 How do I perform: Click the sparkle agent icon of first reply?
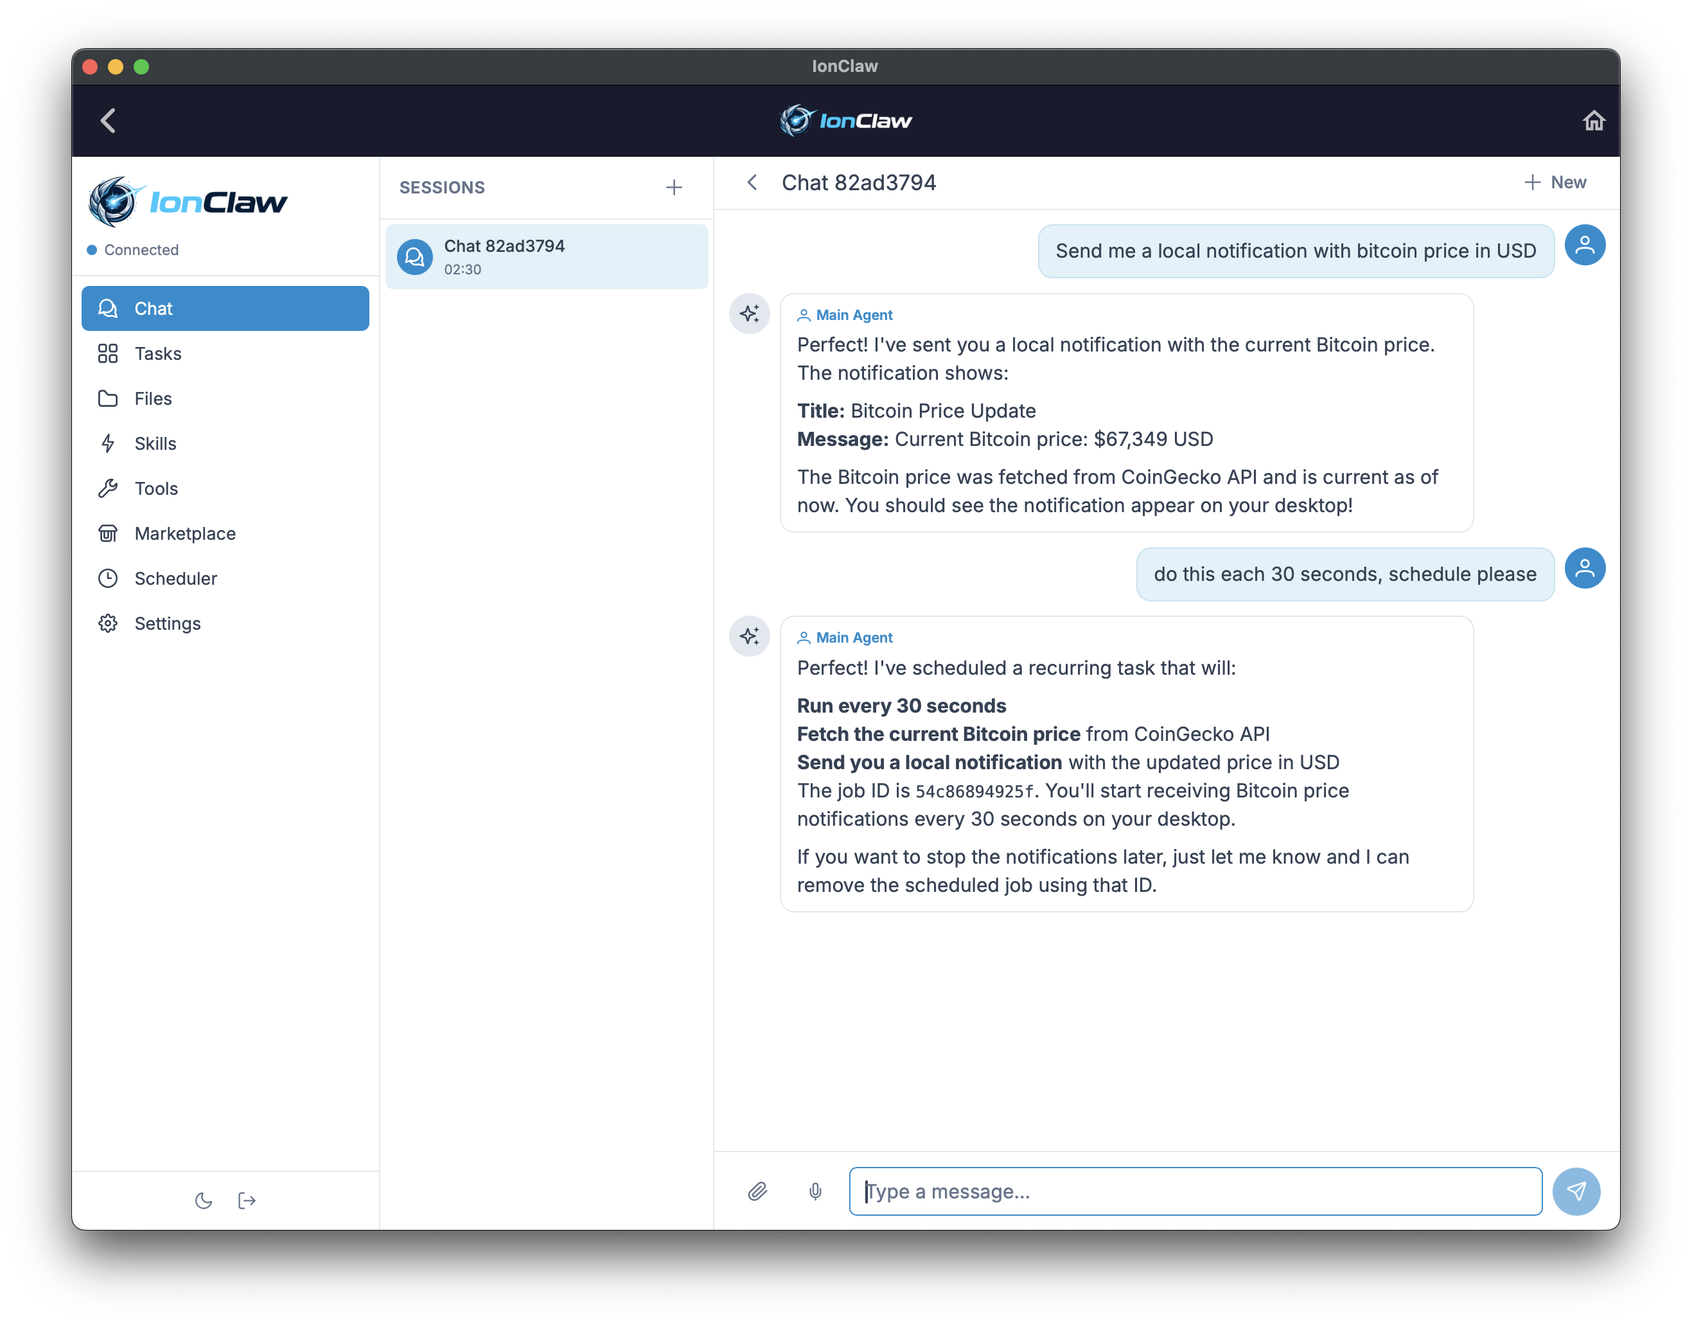point(749,314)
